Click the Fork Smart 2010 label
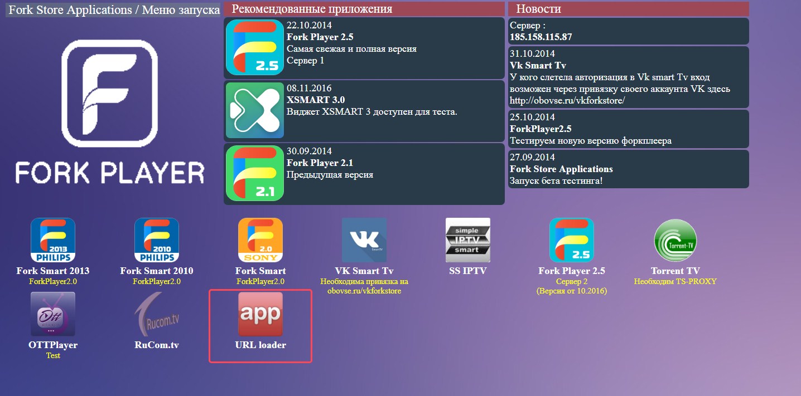 coord(157,271)
